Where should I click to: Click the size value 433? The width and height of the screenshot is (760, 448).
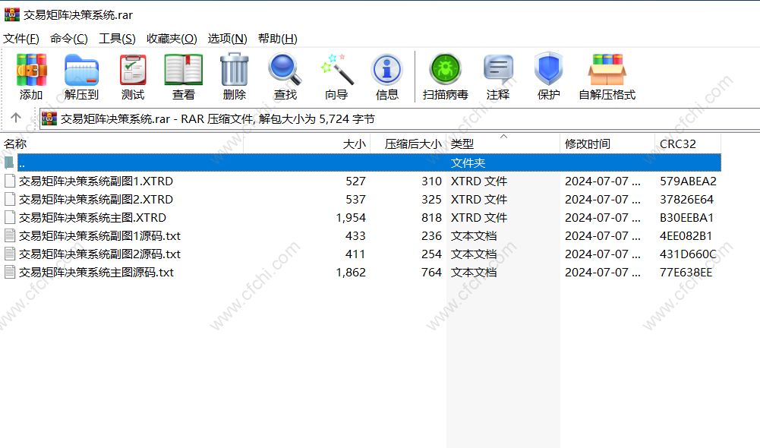tap(356, 235)
